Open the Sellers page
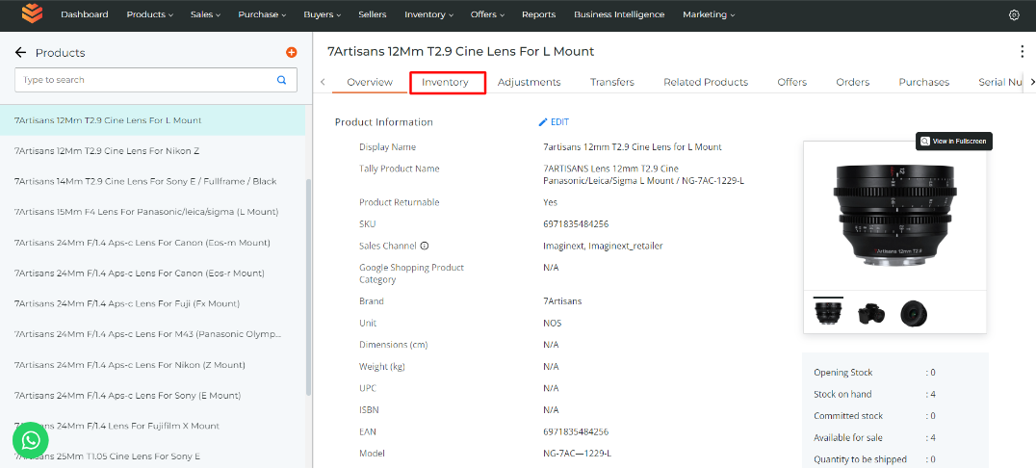The image size is (1036, 469). tap(373, 14)
